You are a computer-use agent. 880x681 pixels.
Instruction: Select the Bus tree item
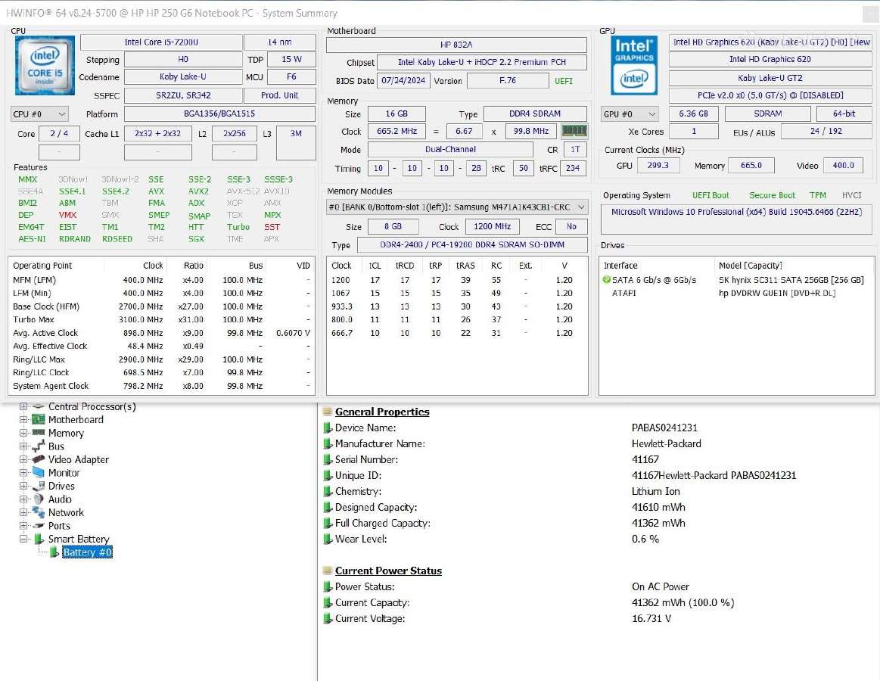[56, 446]
